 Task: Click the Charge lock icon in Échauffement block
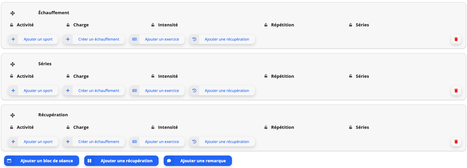click(x=68, y=25)
